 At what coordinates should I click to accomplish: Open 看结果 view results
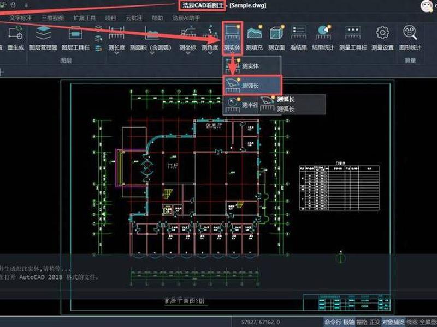tap(298, 37)
